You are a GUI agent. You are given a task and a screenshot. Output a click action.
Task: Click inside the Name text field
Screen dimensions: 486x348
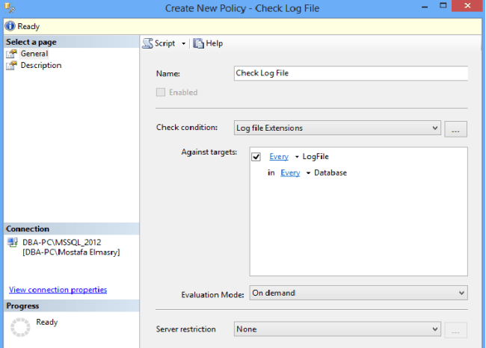[351, 73]
